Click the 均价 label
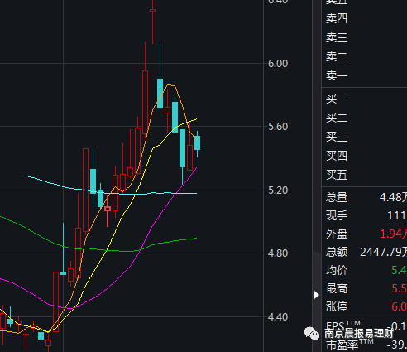The image size is (407, 352). [x=337, y=270]
